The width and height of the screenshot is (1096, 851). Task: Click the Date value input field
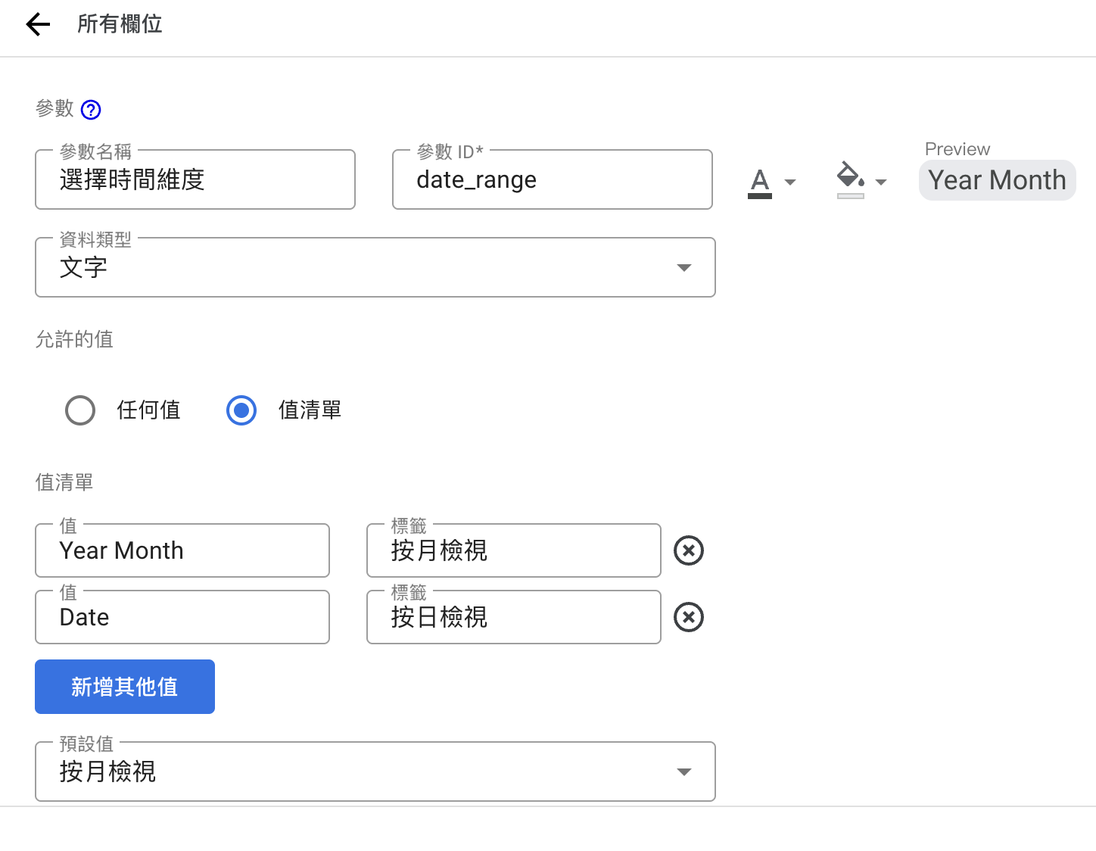[x=182, y=617]
